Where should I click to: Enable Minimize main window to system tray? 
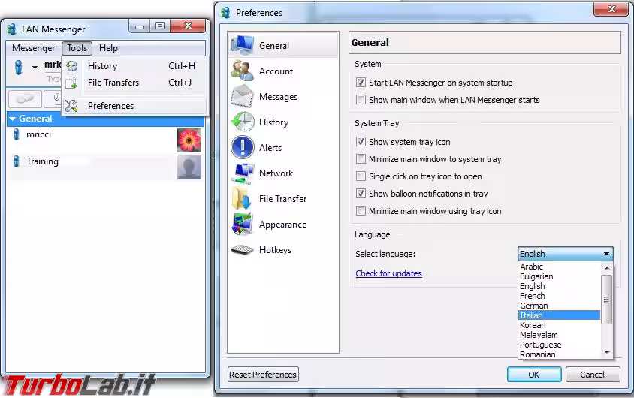[x=361, y=159]
